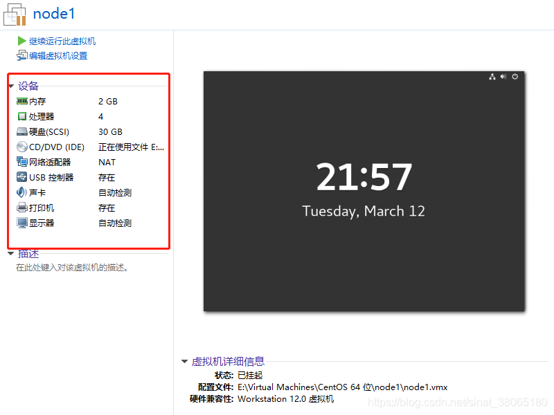Open the CD/DVD (IDE) device icon
554x415 pixels.
[21, 147]
